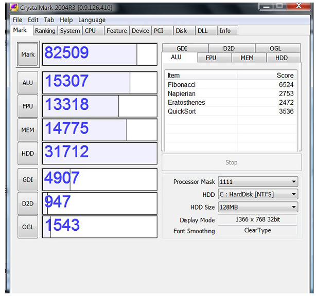Run the GDI benchmark button
Image resolution: width=316 pixels, height=299 pixels.
[x=28, y=179]
